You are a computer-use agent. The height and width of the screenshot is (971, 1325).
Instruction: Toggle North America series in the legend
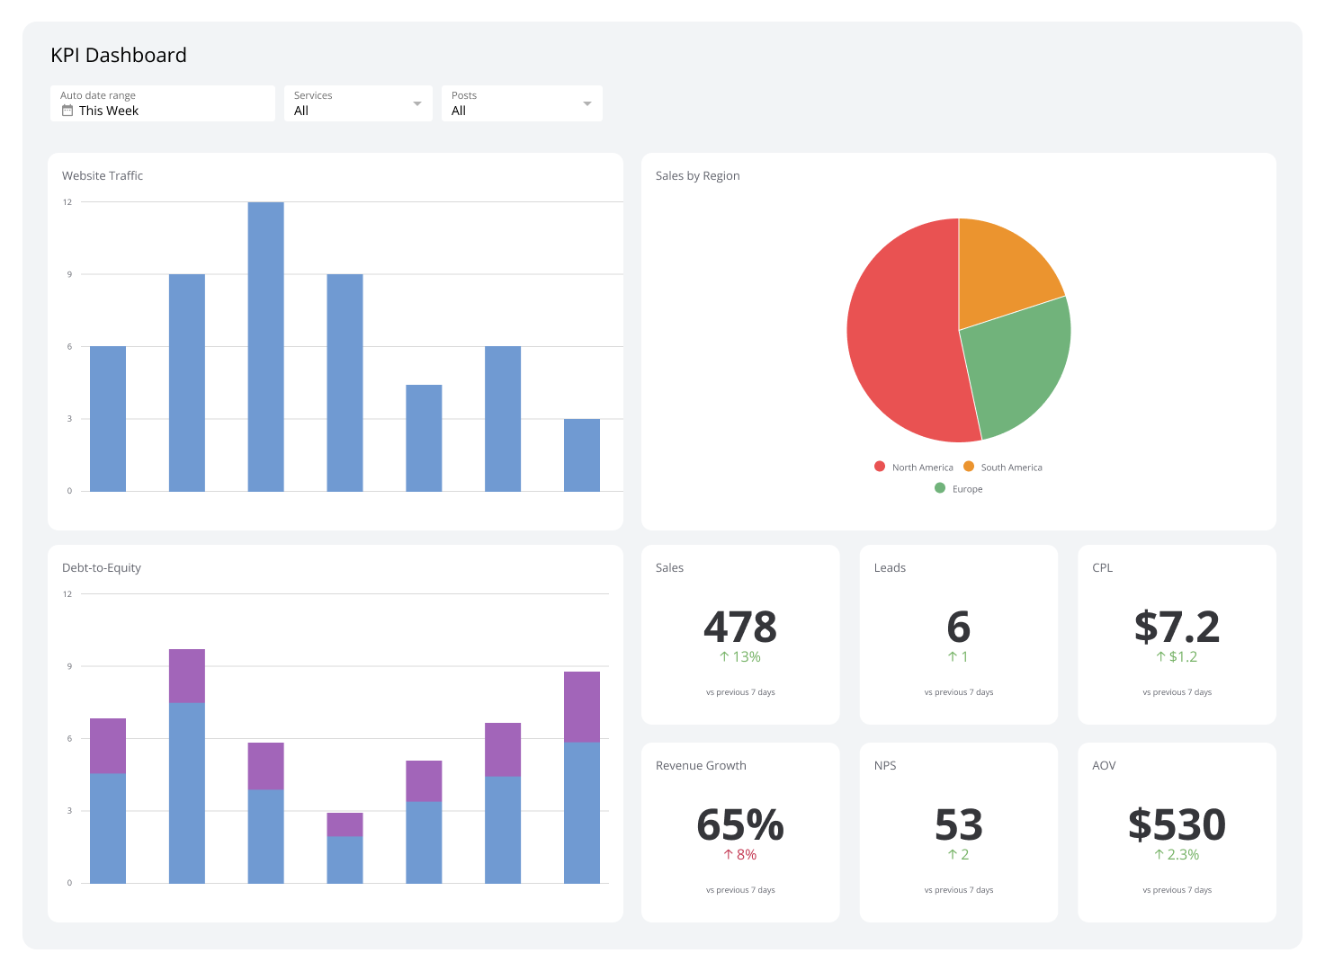pos(914,467)
